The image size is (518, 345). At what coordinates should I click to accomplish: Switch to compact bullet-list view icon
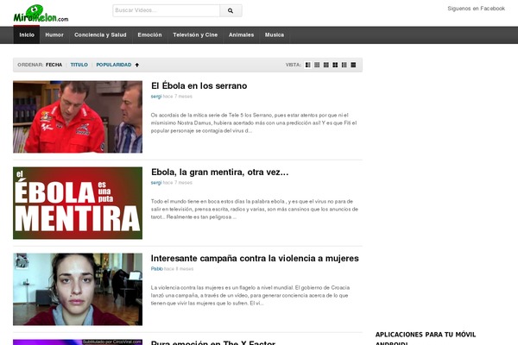(x=344, y=65)
